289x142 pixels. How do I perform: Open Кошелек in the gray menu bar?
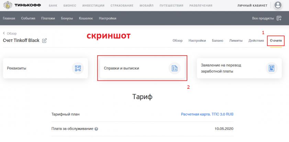(86, 18)
